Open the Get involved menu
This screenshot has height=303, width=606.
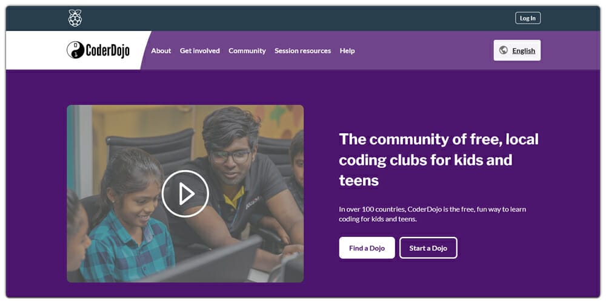coord(200,51)
